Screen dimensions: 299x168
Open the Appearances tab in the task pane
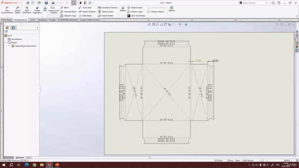(297, 47)
